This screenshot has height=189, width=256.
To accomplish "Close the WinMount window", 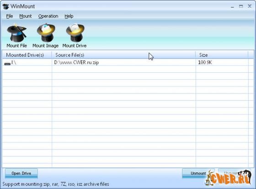I will [250, 6].
